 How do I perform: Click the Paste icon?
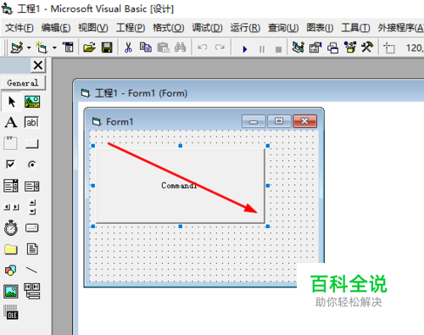163,47
